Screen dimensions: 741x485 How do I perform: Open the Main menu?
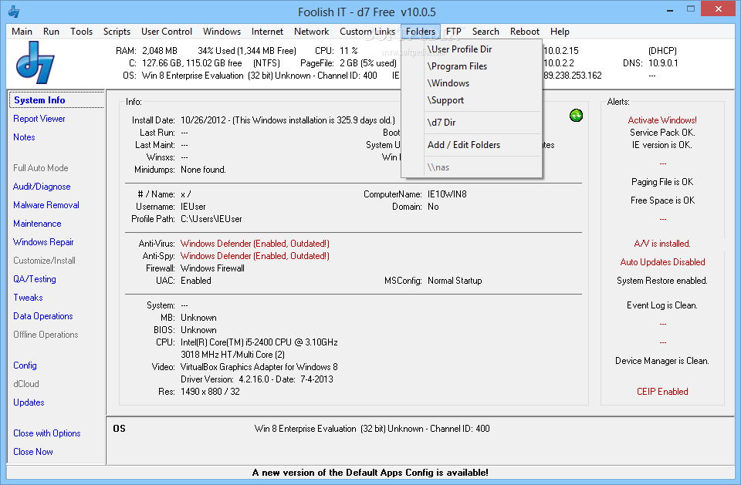(22, 32)
